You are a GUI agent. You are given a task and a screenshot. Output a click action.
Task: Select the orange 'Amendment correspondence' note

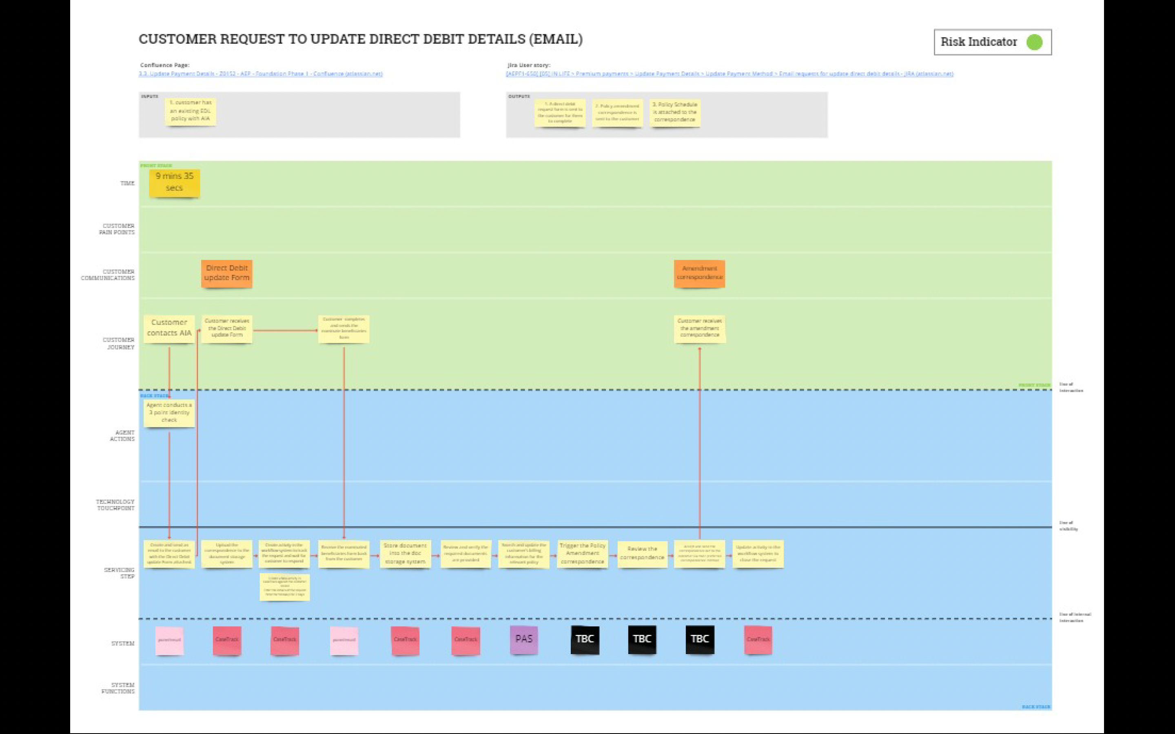[x=699, y=273]
